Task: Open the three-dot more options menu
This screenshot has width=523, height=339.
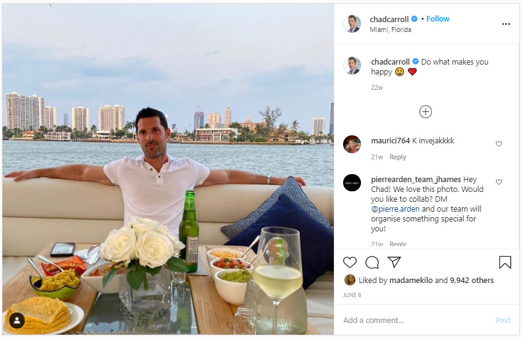Action: (x=506, y=24)
